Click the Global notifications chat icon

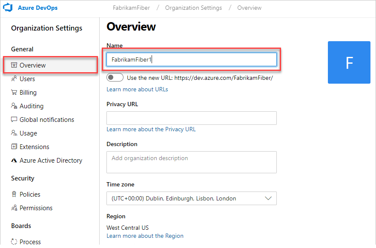point(14,119)
